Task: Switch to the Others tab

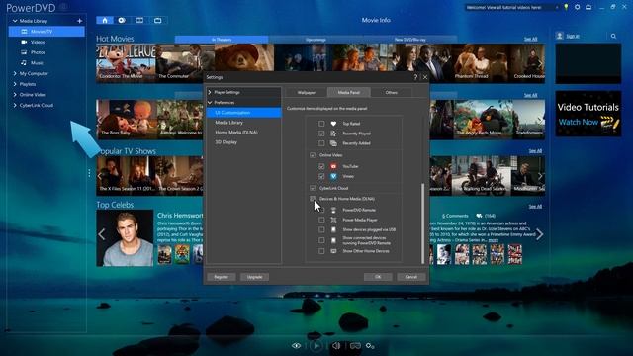Action: [392, 92]
